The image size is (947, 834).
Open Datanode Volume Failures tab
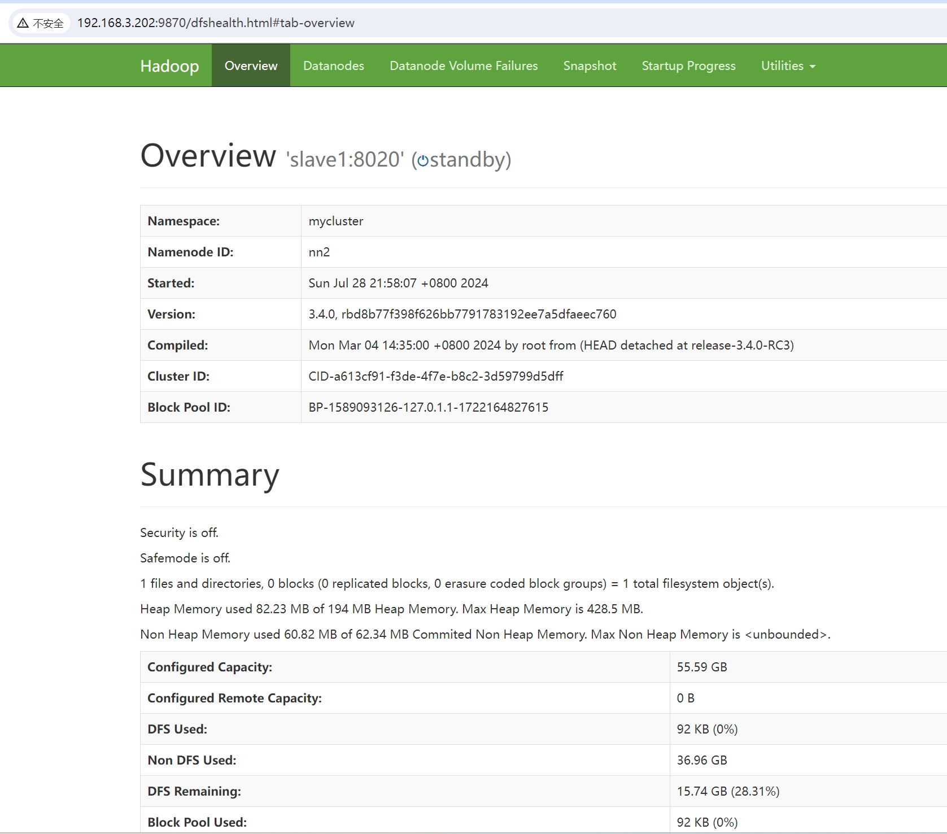464,66
